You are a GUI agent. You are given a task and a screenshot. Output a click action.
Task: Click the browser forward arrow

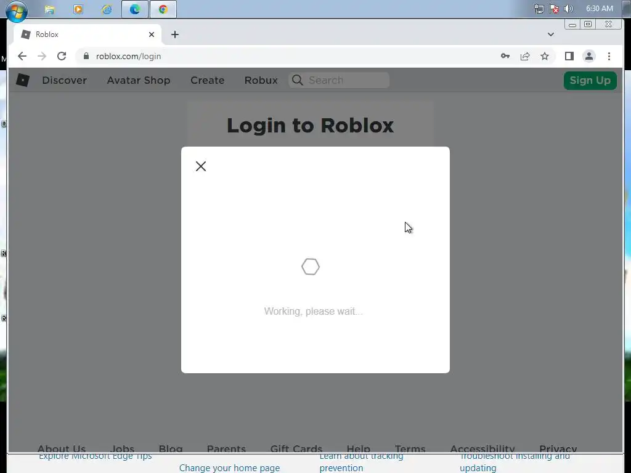[42, 56]
